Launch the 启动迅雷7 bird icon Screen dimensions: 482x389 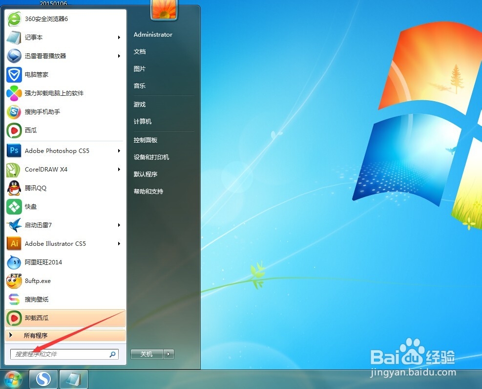[14, 225]
